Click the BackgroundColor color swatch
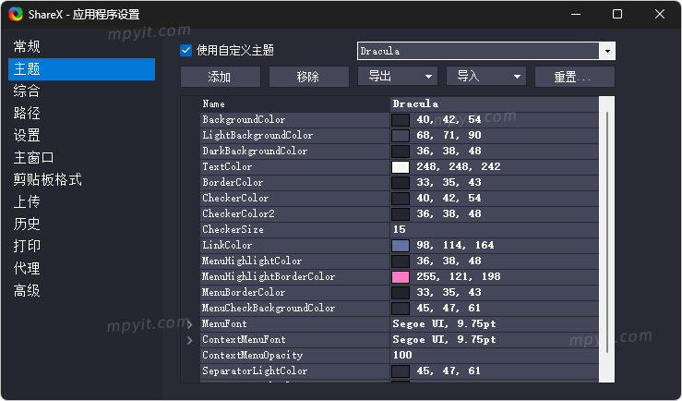682x401 pixels. (401, 120)
